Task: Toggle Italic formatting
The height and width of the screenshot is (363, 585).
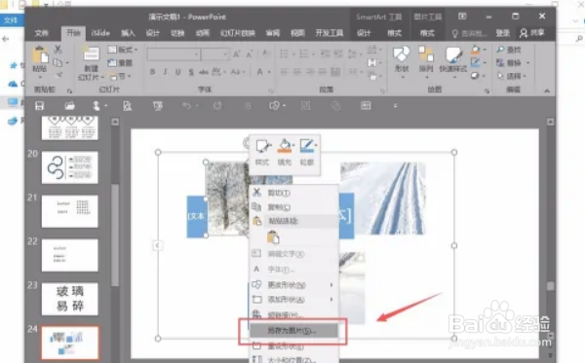Action: 165,71
